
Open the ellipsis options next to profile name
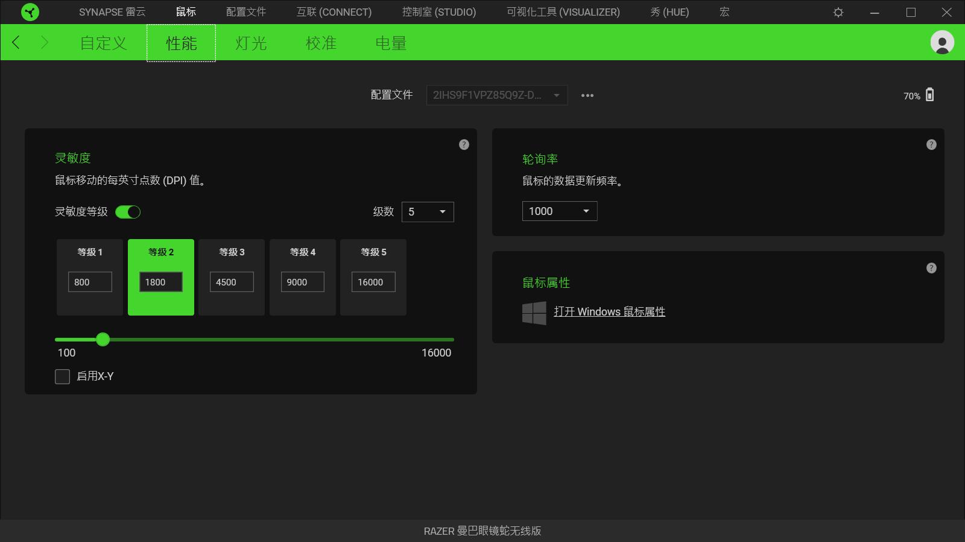pyautogui.click(x=587, y=95)
